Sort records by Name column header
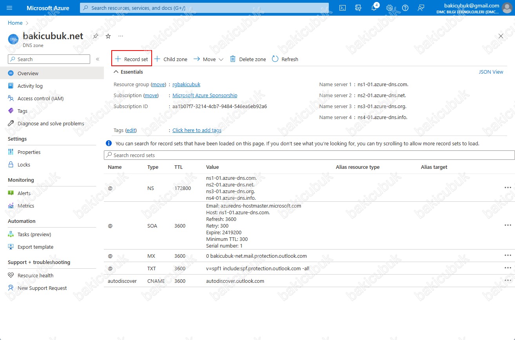The height and width of the screenshot is (340, 515). (115, 167)
